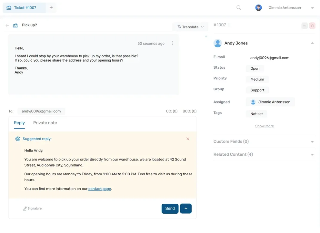Dismiss the suggested reply with red X
The width and height of the screenshot is (320, 233).
click(x=188, y=139)
